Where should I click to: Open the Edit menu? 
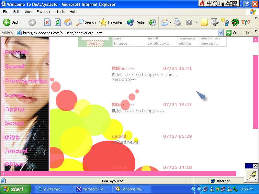coord(16,12)
